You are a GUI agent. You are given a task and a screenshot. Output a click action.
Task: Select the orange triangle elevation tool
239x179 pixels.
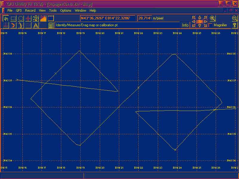[x=43, y=18]
